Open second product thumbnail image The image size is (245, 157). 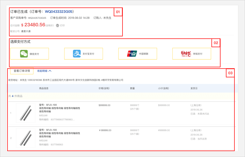point(26,138)
